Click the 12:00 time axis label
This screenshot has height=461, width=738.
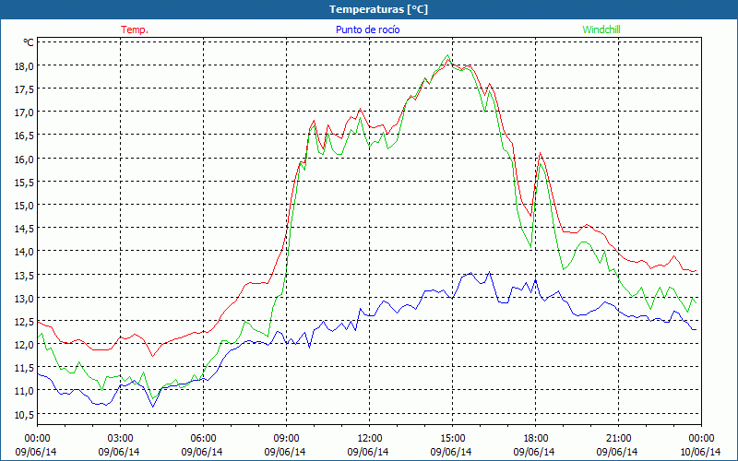(x=370, y=439)
